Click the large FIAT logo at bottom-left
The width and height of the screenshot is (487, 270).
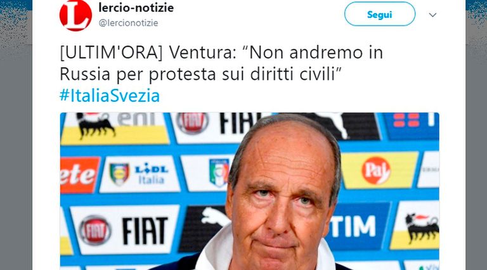145,230
